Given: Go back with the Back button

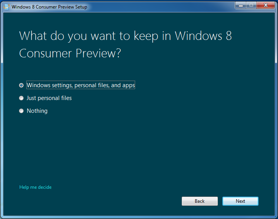Looking at the screenshot, I should point(200,201).
